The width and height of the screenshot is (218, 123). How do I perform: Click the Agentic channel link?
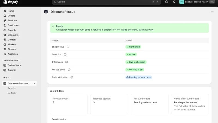[x=12, y=70]
